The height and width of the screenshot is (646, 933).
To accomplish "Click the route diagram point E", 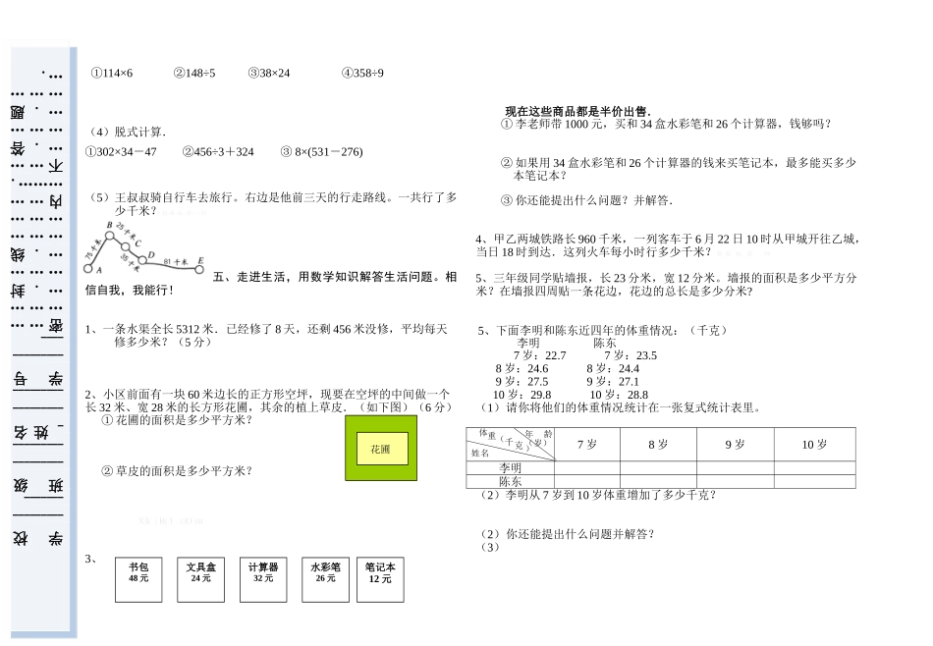I will [199, 269].
